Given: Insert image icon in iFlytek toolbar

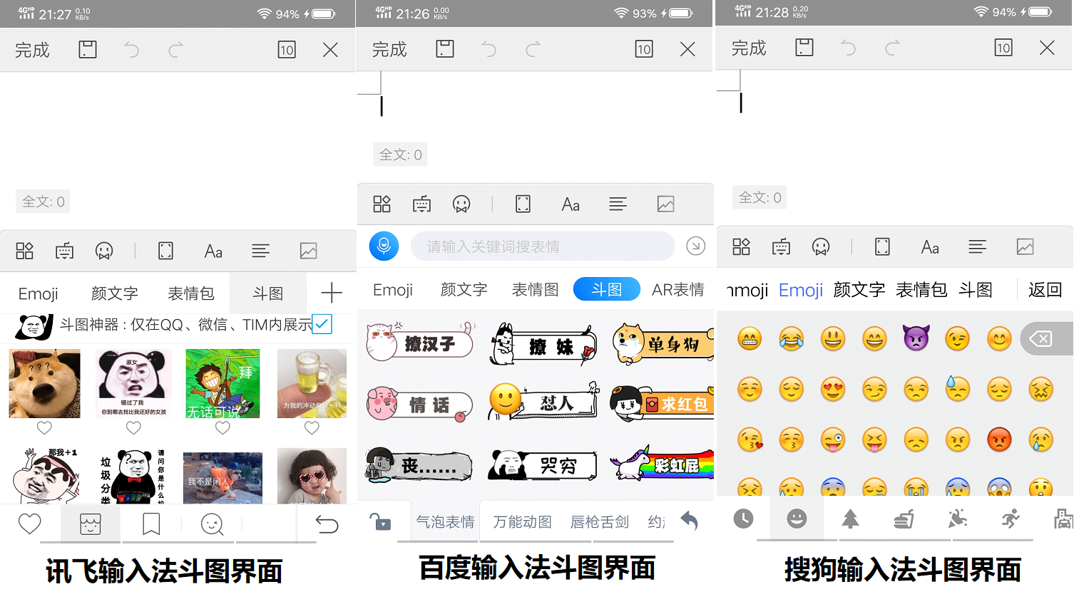Looking at the screenshot, I should click(309, 251).
